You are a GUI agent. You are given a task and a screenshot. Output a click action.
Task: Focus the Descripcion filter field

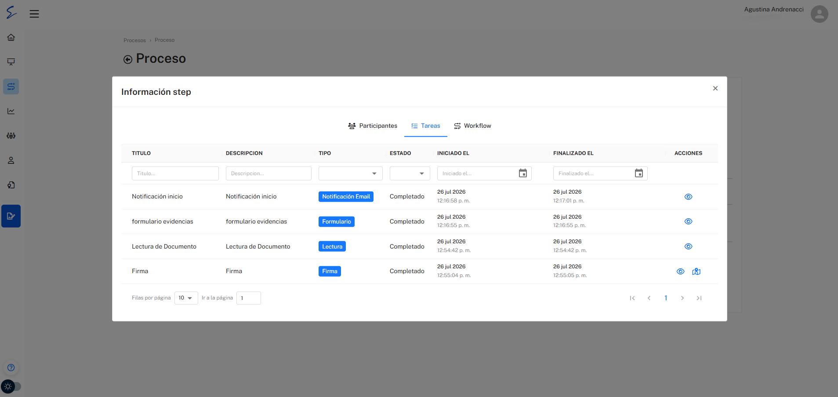[268, 173]
